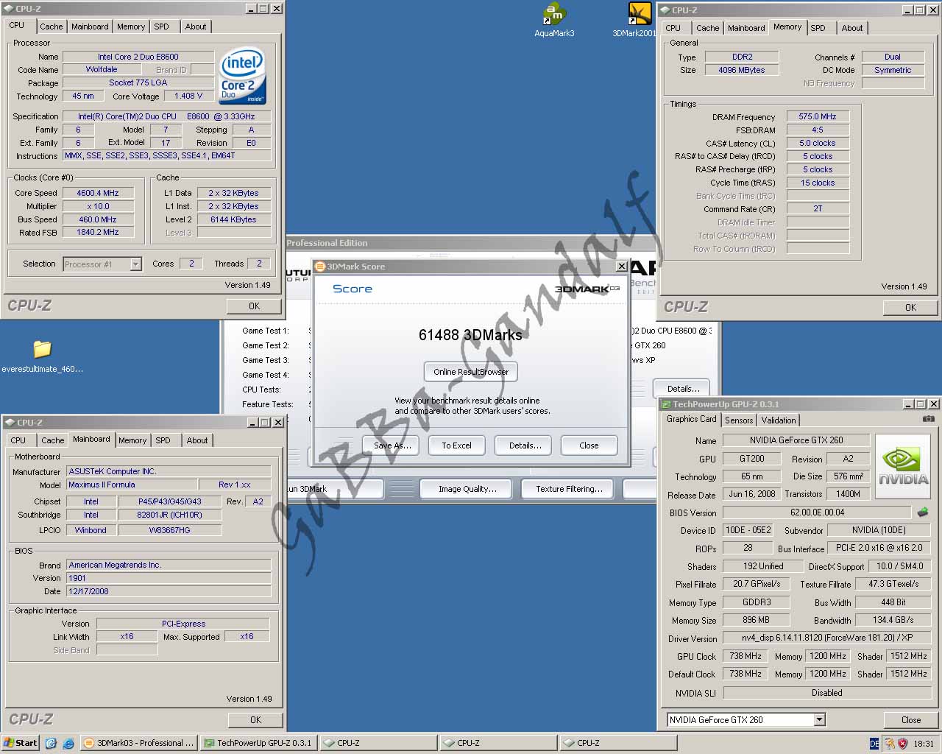Image resolution: width=942 pixels, height=754 pixels.
Task: Click the To Excel button
Action: click(x=456, y=445)
